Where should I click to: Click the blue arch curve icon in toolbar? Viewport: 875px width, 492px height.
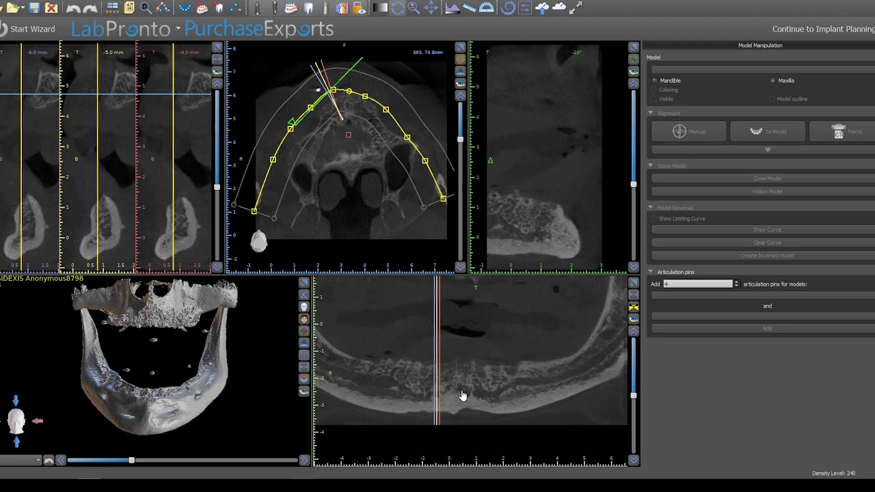click(185, 8)
